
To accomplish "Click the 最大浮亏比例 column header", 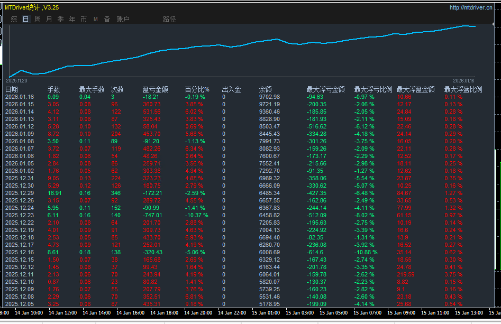I will click(373, 89).
